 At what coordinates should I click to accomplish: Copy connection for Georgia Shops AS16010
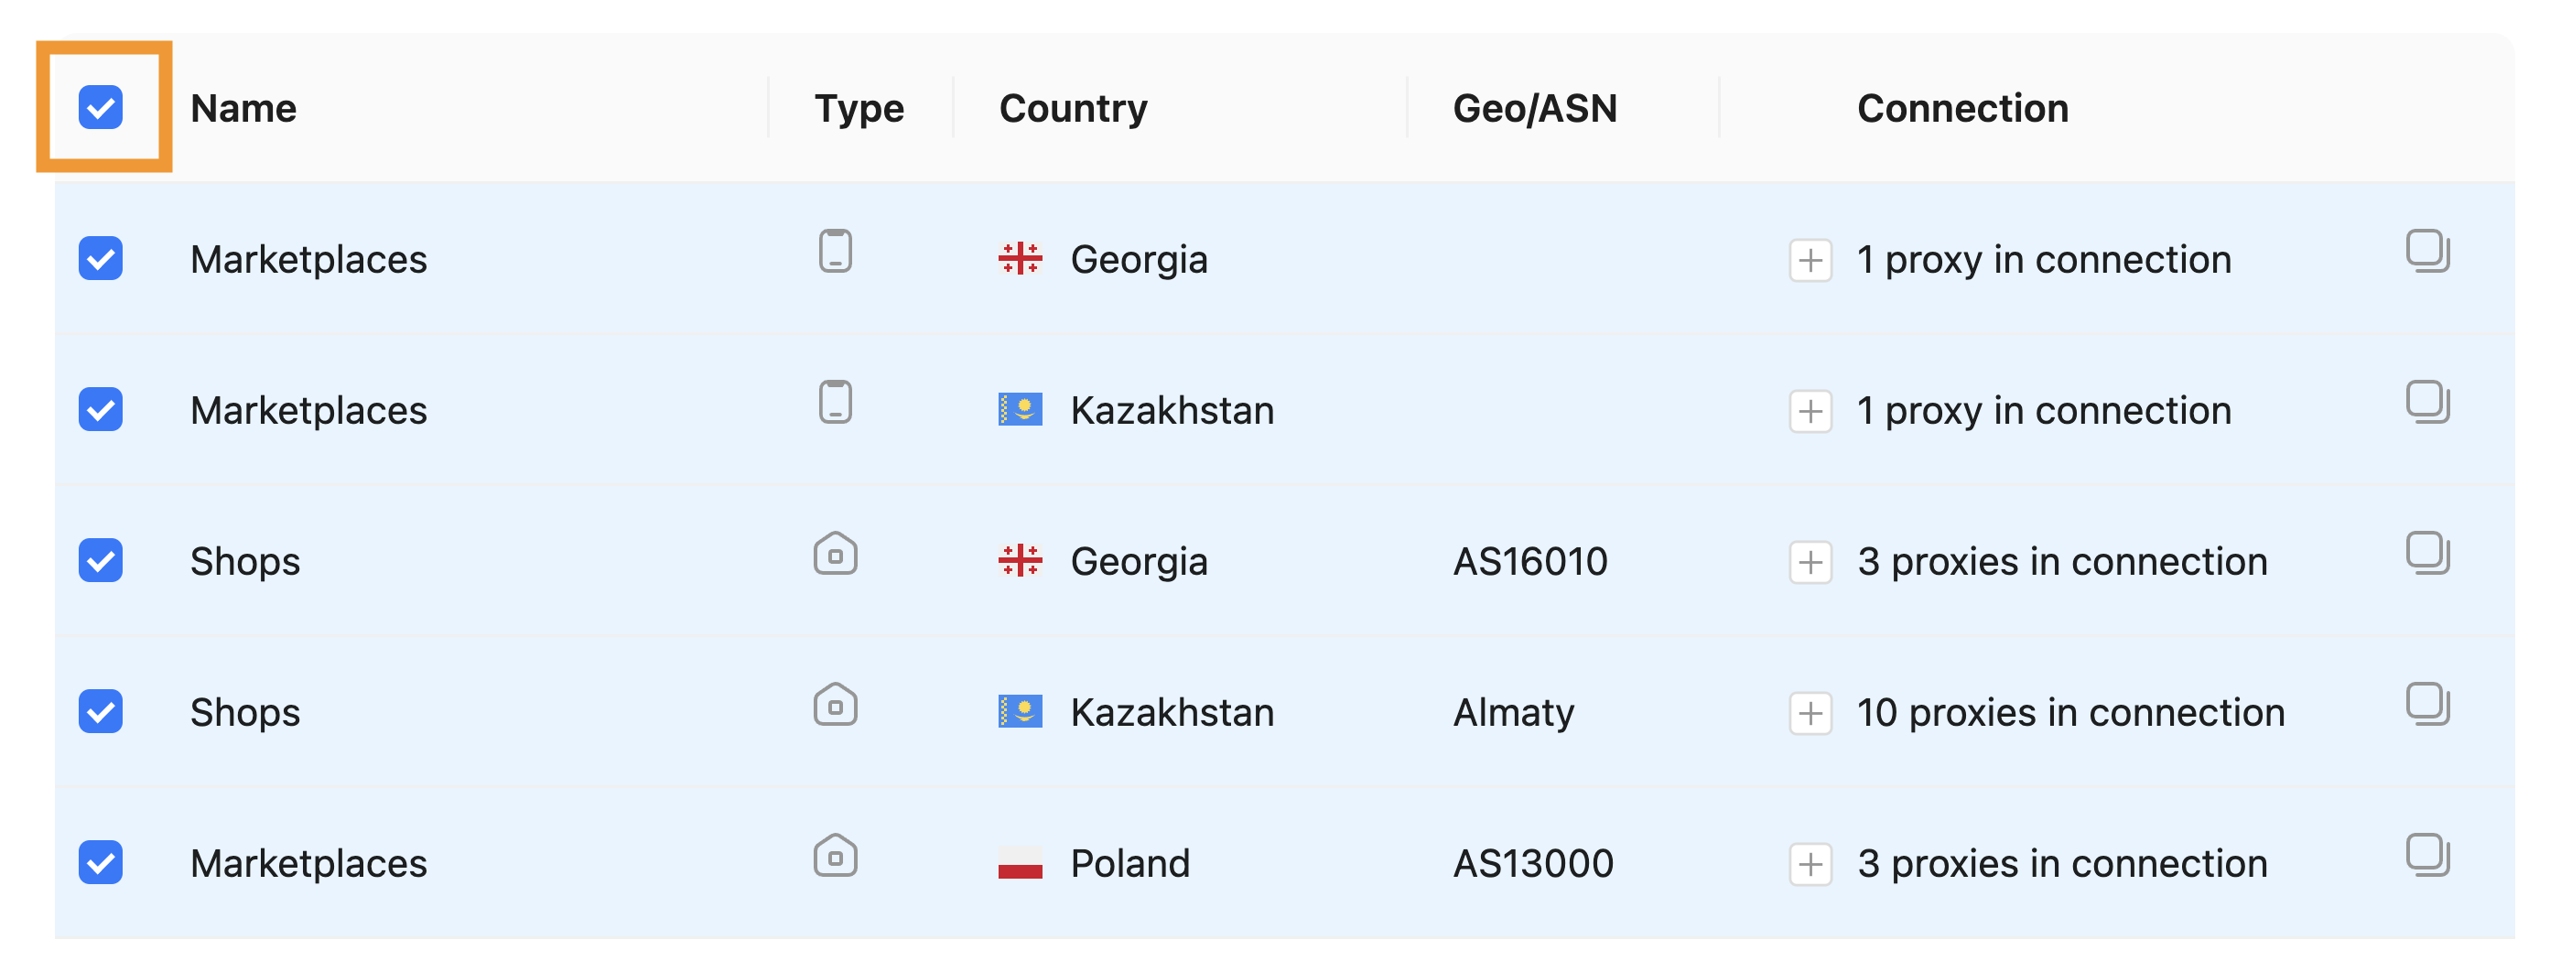tap(2427, 554)
